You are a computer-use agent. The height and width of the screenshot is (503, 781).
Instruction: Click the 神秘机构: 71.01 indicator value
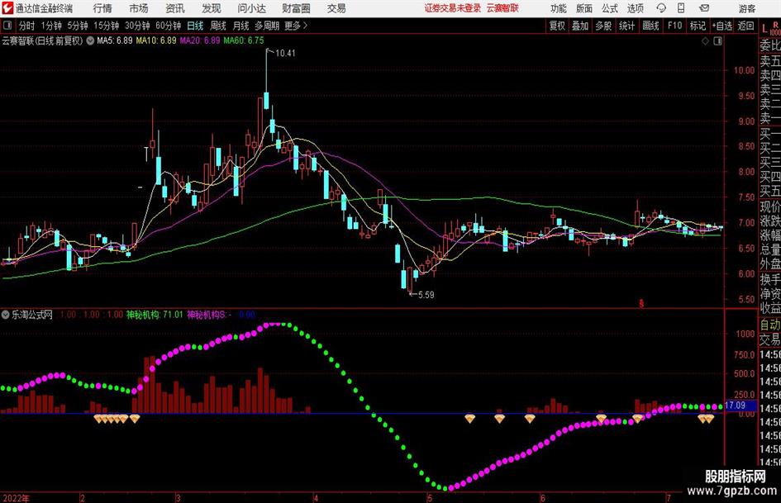pyautogui.click(x=155, y=315)
